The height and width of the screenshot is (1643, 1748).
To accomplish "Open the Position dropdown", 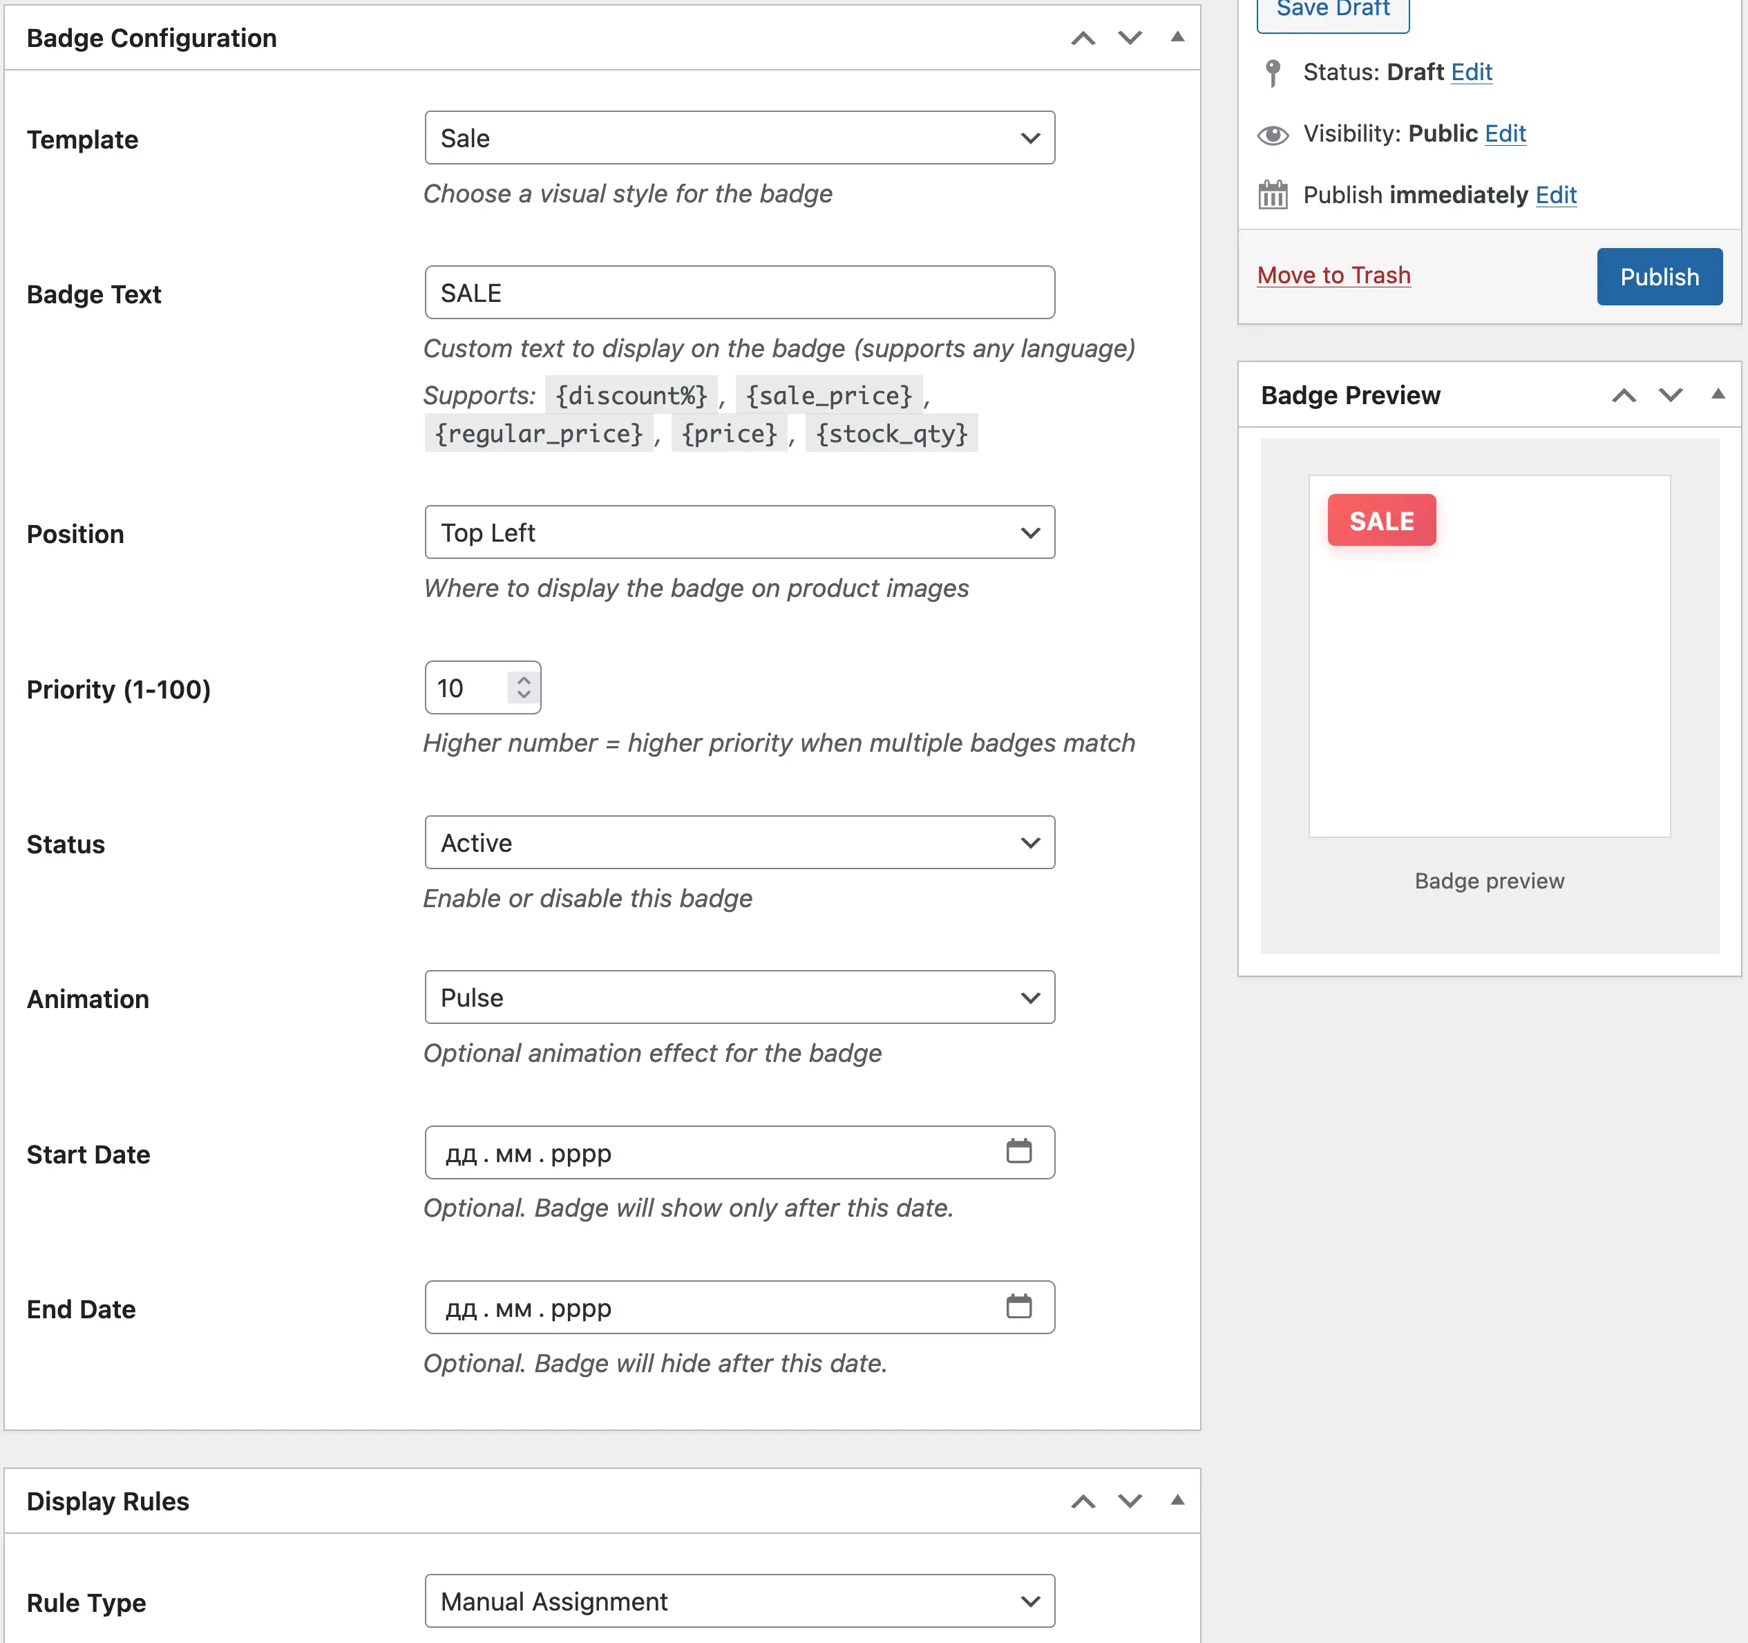I will [x=739, y=533].
